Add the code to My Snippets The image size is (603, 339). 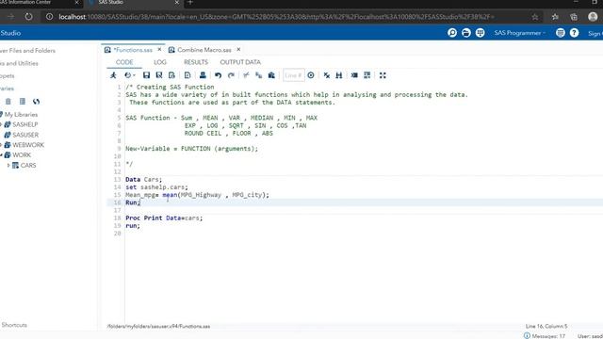187,75
